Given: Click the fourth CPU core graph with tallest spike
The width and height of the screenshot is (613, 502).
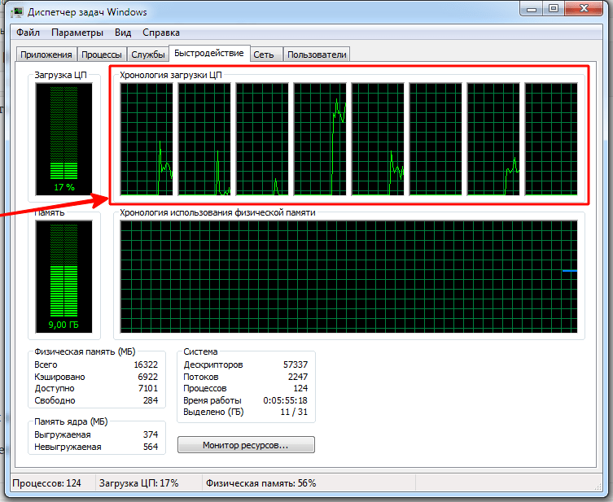Looking at the screenshot, I should point(320,139).
